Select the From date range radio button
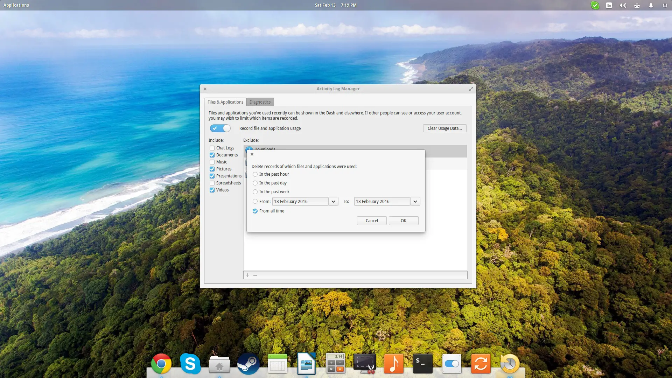 255,202
